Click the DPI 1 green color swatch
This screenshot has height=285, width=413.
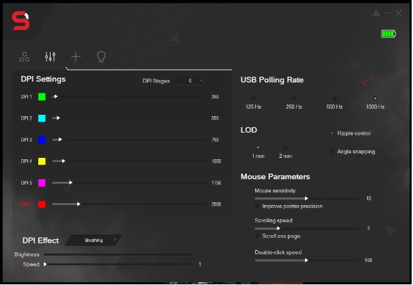(x=42, y=97)
